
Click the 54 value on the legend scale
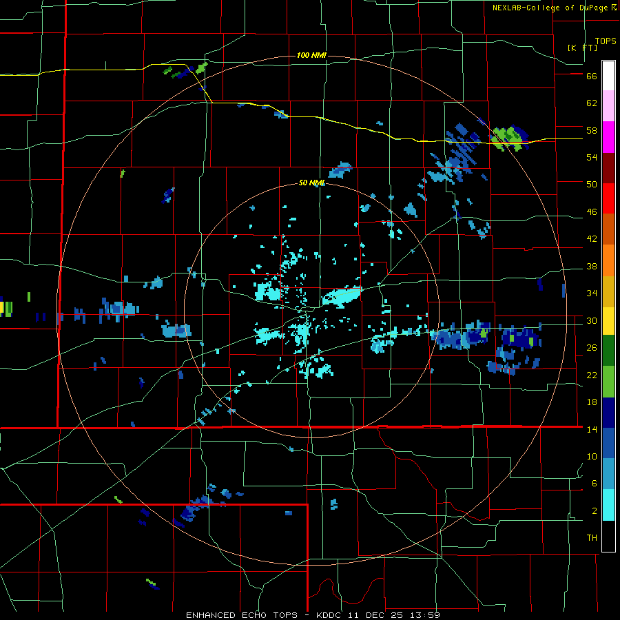coord(592,157)
